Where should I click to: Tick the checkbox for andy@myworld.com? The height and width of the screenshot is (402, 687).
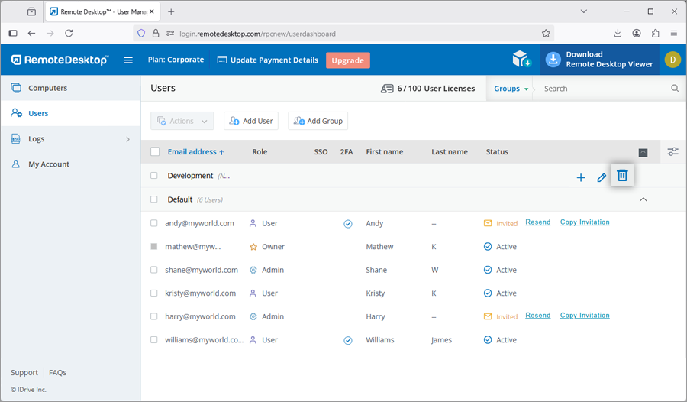coord(154,223)
